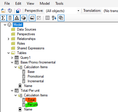Toggle the display folders toolbar button
The height and width of the screenshot is (112, 118).
click(32, 18)
